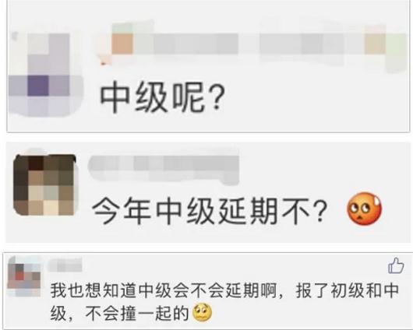
Task: Click the beige badge near the top row's right end
Action: point(375,44)
